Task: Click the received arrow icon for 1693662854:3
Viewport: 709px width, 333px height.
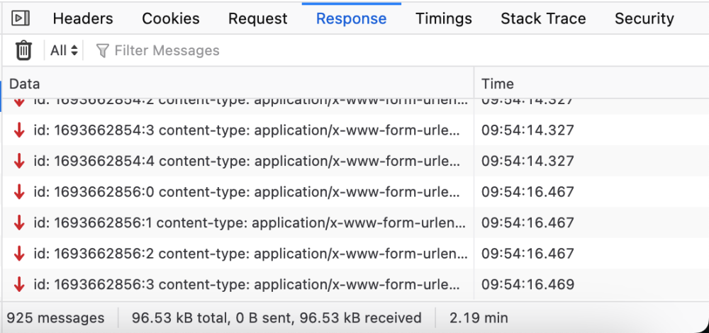Action: coord(19,130)
